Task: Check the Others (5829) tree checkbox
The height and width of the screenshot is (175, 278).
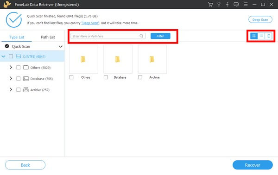Action: 18,68
